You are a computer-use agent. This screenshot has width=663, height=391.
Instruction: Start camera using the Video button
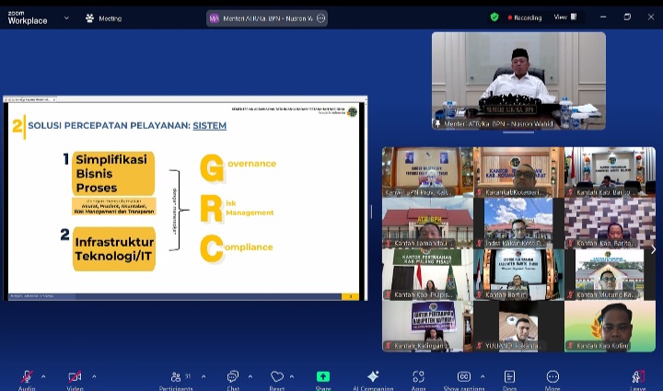point(75,379)
